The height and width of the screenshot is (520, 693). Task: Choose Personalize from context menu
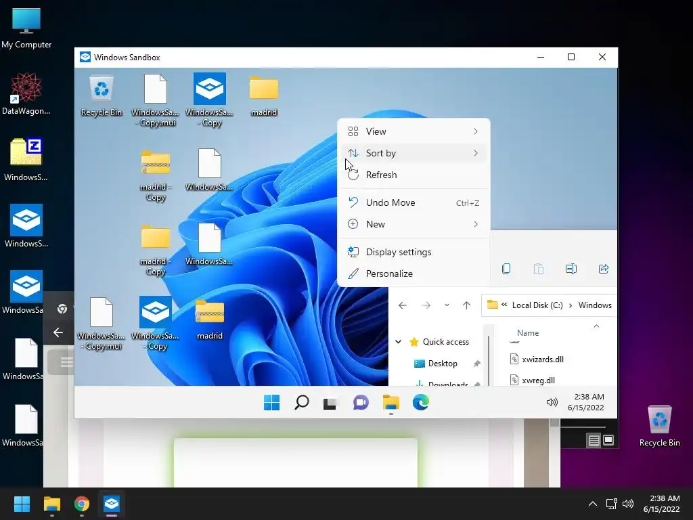(413, 274)
